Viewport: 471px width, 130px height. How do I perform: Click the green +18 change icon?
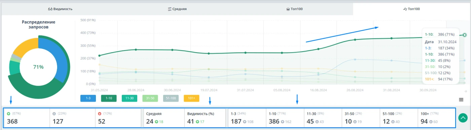156,122
